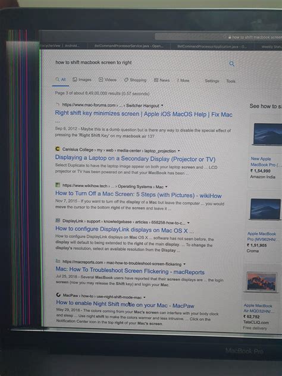
Task: Click the wikiHow site favicon
Action: (x=58, y=185)
